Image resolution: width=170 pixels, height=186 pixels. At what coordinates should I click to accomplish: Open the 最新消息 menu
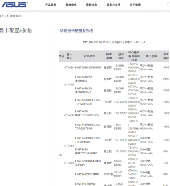click(91, 5)
